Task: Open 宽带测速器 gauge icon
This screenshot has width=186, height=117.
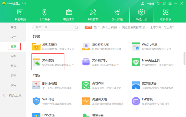Action: [x=136, y=85]
